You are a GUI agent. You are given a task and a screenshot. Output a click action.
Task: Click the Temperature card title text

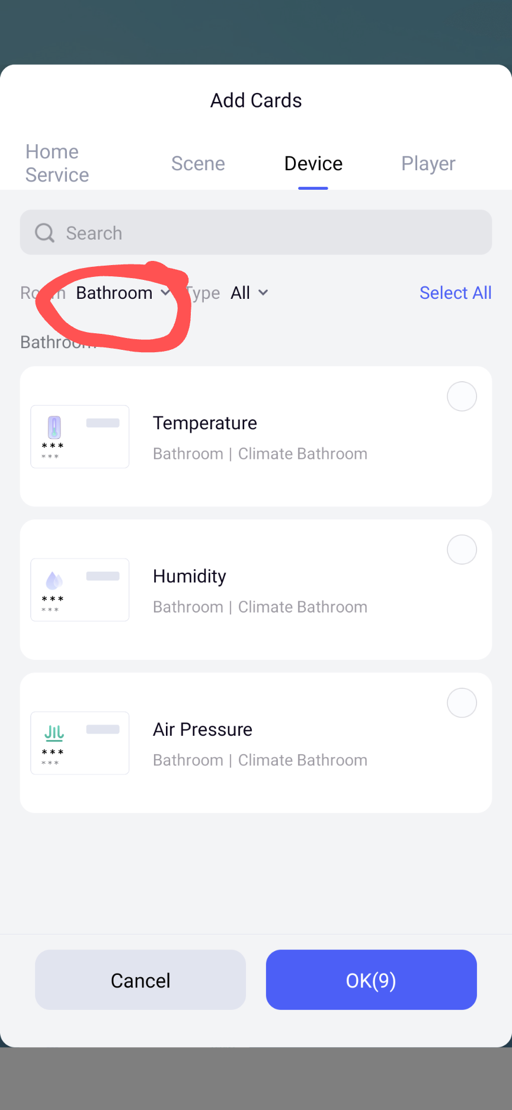pyautogui.click(x=205, y=423)
